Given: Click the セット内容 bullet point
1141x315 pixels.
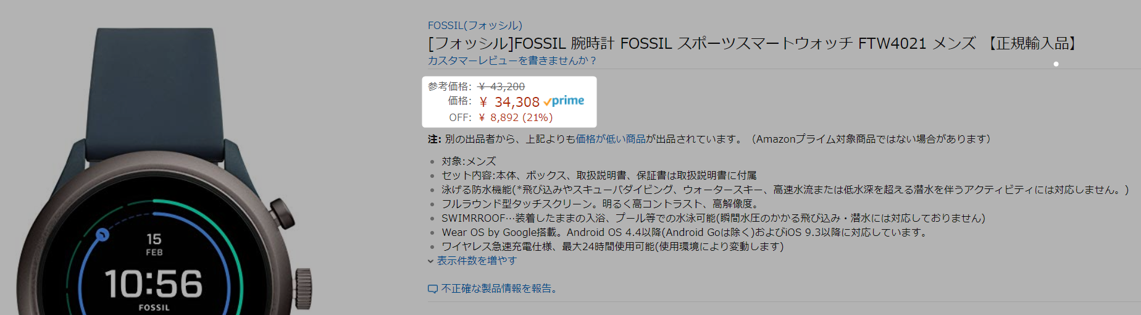Looking at the screenshot, I should click(598, 175).
